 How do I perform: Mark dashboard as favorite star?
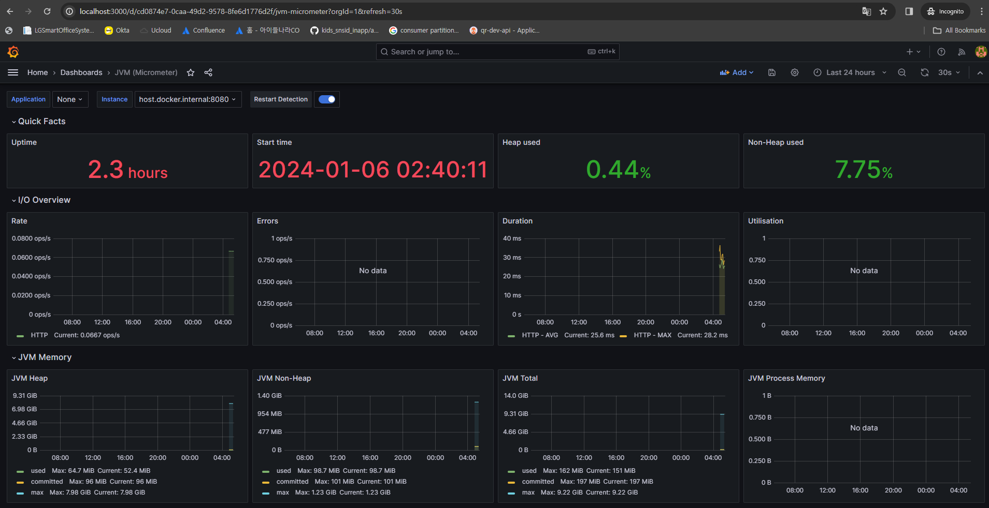(x=191, y=72)
